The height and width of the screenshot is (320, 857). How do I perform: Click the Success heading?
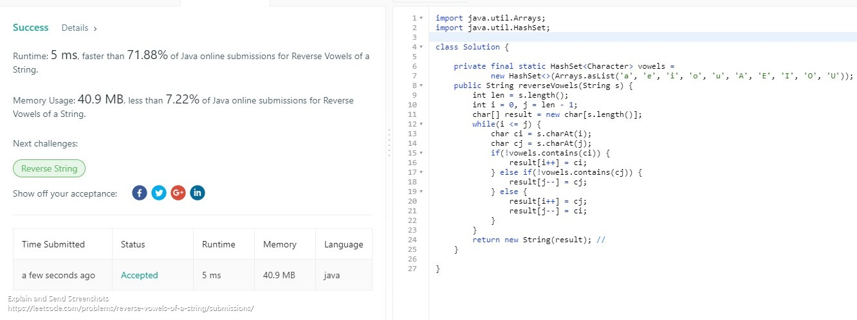31,28
